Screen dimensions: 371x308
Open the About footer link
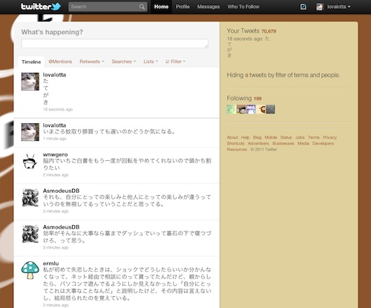tap(232, 137)
